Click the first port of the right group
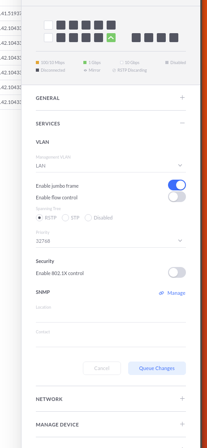The width and height of the screenshot is (207, 448). 136,38
